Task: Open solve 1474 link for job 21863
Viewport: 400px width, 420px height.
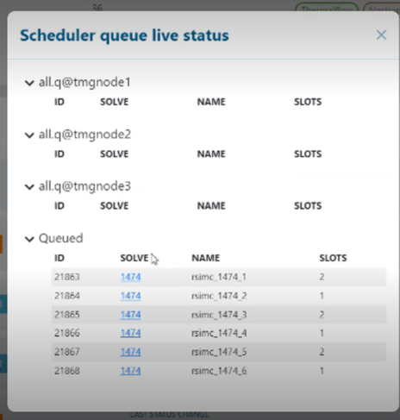Action: pyautogui.click(x=130, y=277)
